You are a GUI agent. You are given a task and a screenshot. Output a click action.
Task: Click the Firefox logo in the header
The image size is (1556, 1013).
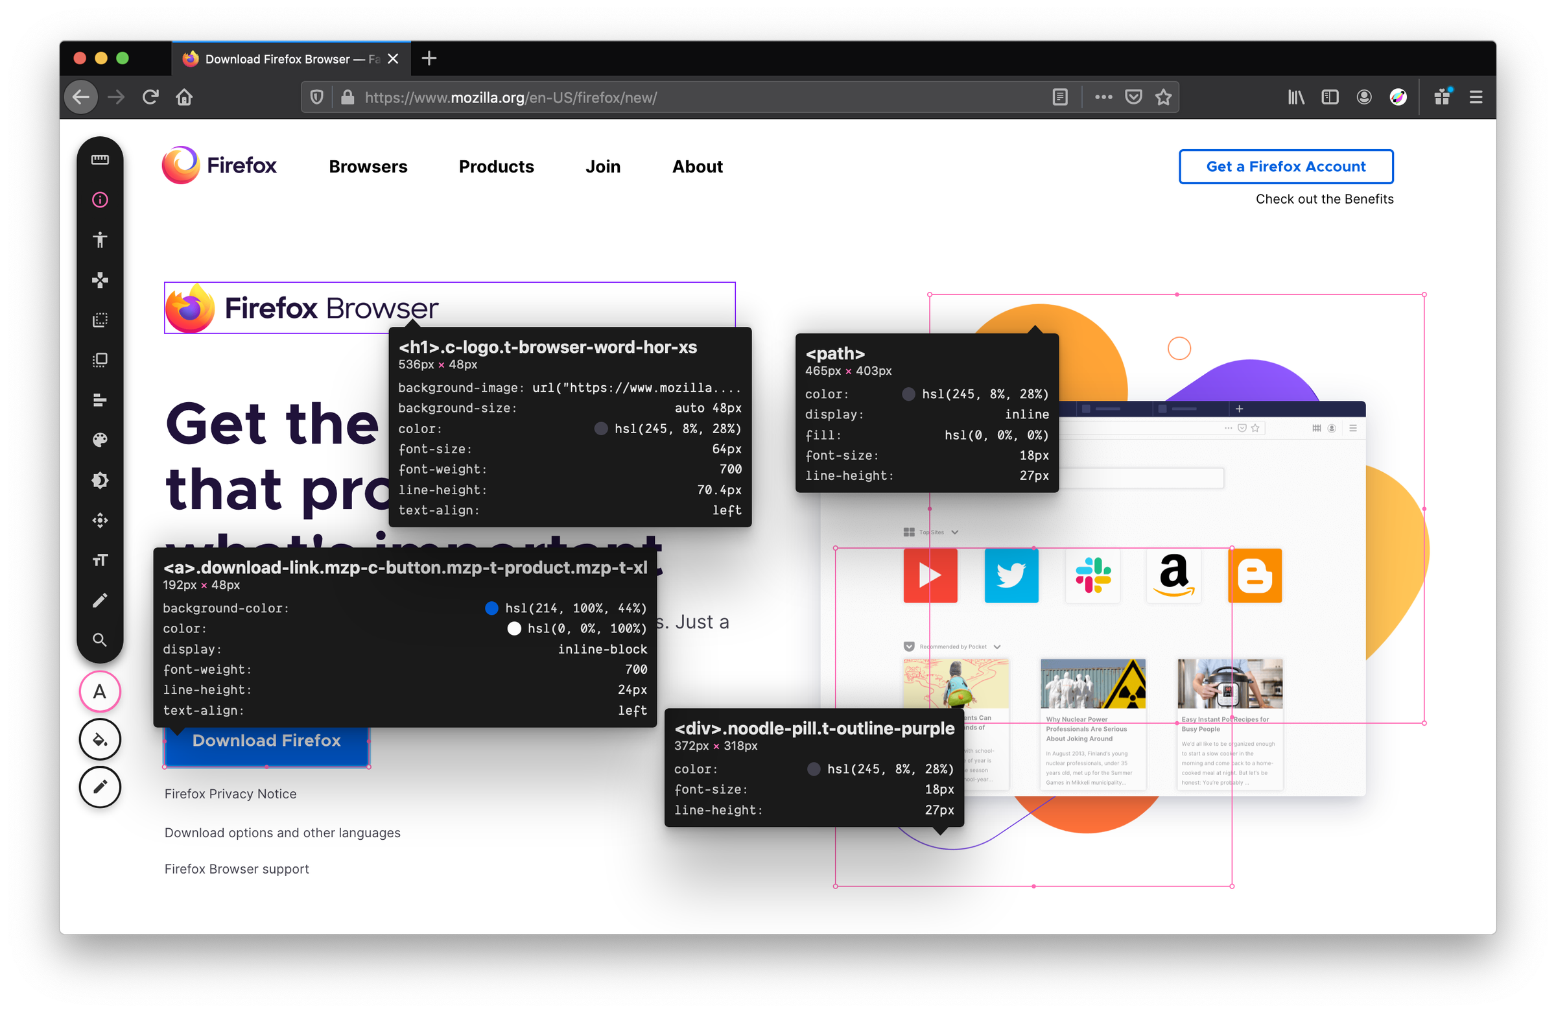219,165
